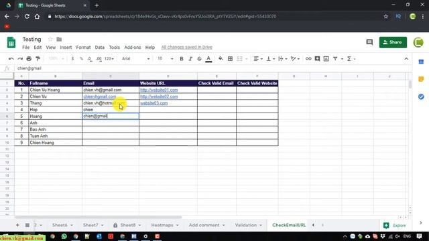This screenshot has width=429, height=241.
Task: Open the Arial font dropdown
Action: click(x=135, y=59)
